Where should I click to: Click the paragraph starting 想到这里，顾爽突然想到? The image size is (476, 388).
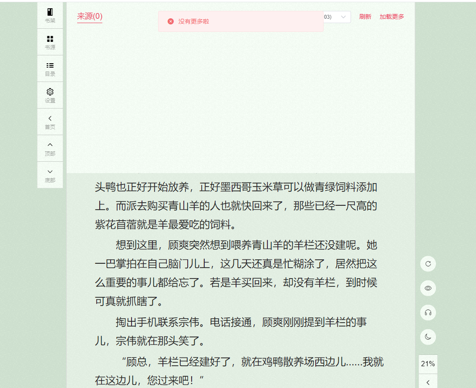pyautogui.click(x=236, y=273)
